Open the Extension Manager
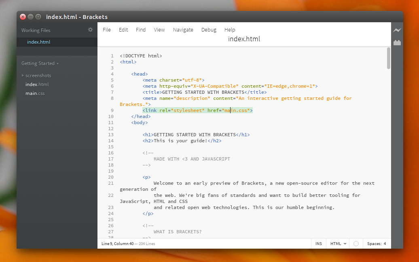The height and width of the screenshot is (262, 419). 397,42
